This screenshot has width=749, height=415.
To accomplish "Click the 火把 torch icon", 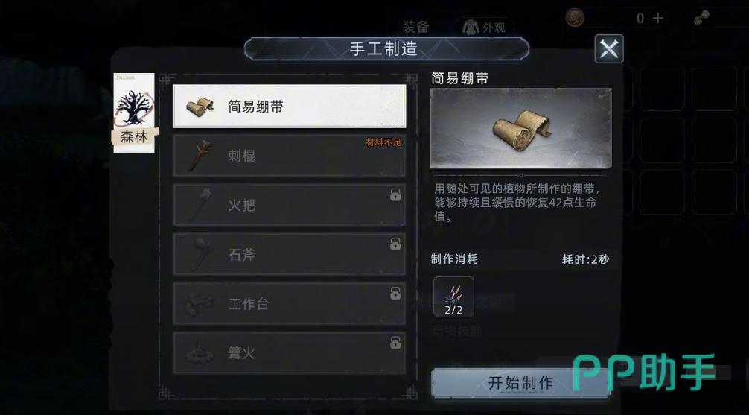I will pyautogui.click(x=200, y=205).
